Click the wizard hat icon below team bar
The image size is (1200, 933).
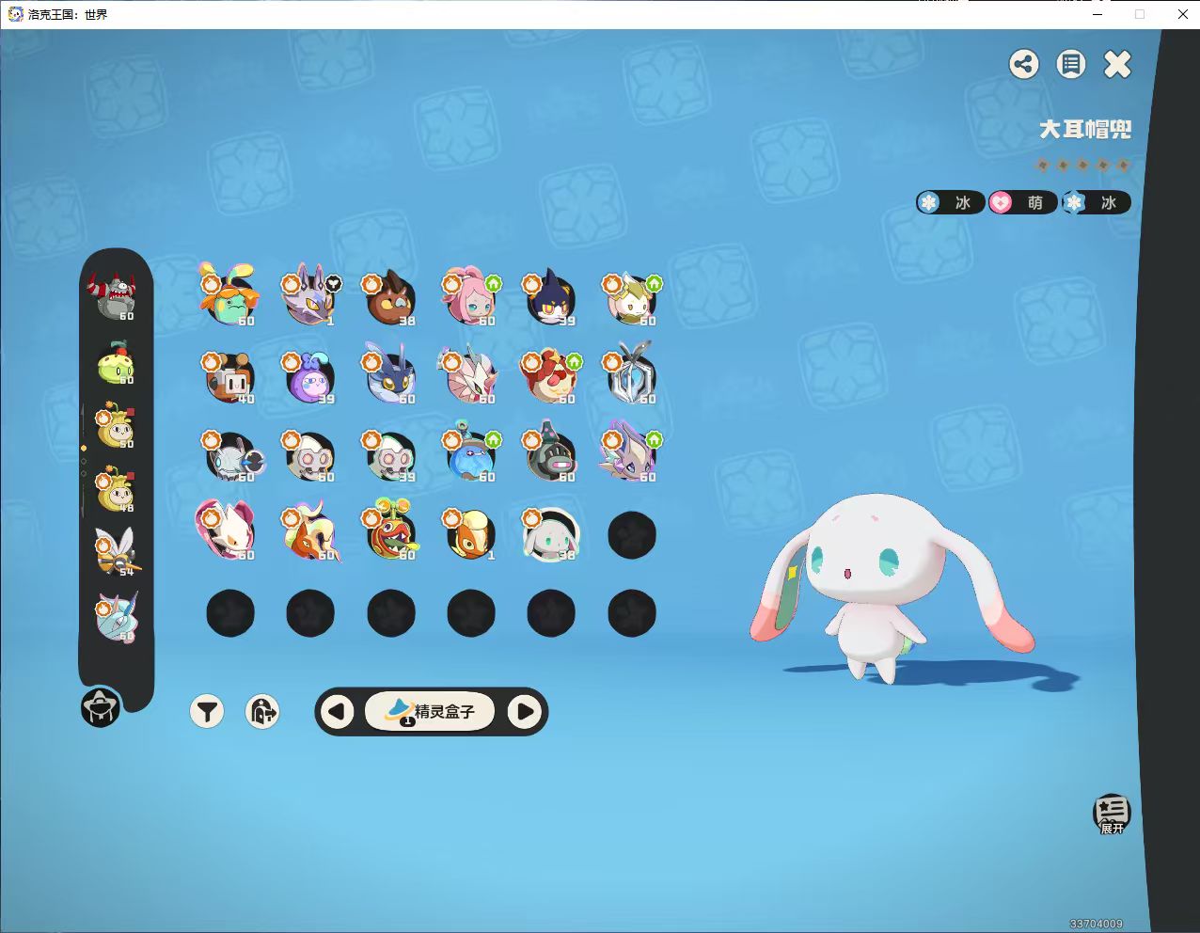pyautogui.click(x=100, y=707)
